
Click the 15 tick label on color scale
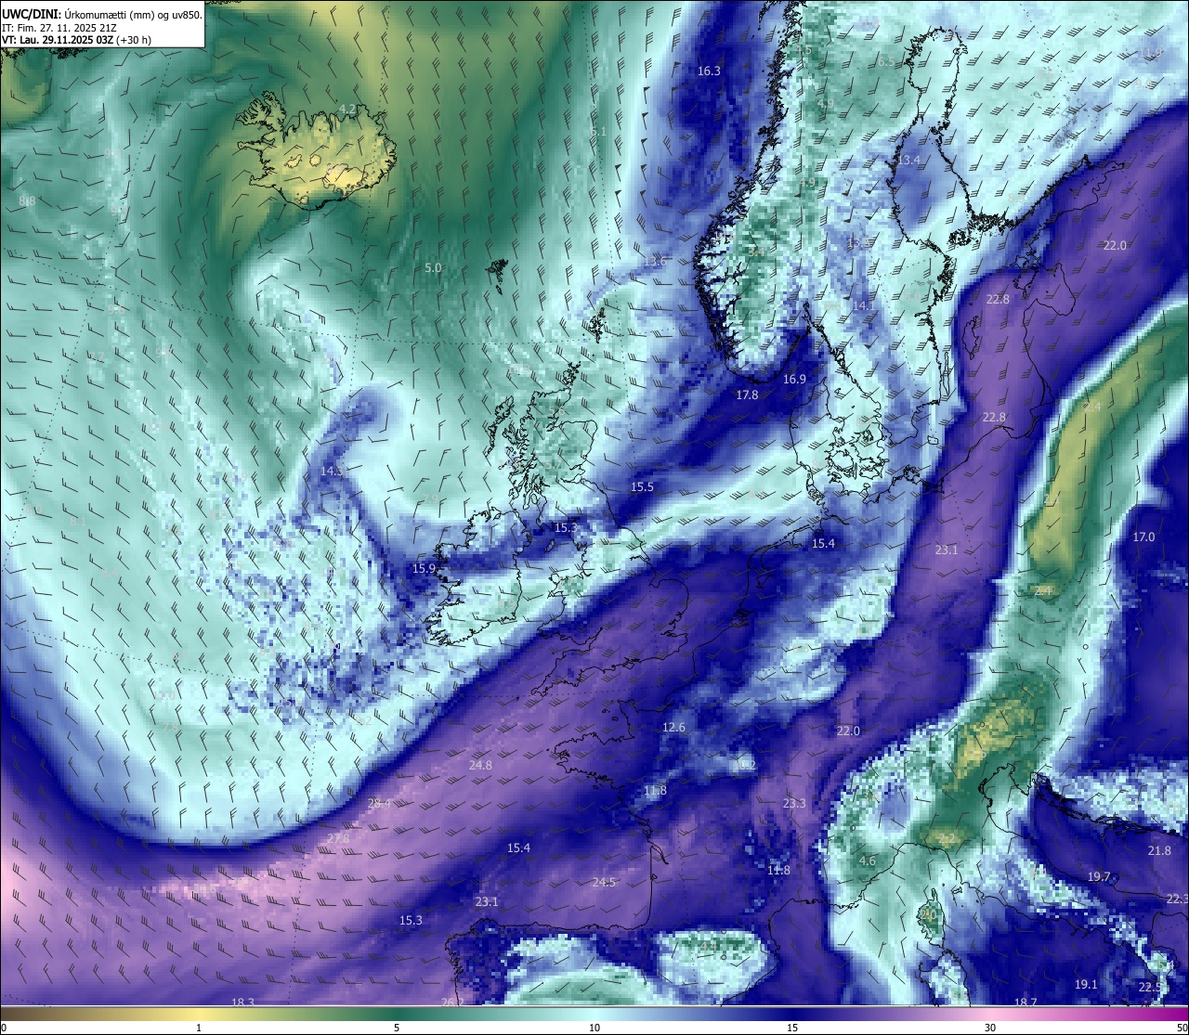tap(792, 1028)
